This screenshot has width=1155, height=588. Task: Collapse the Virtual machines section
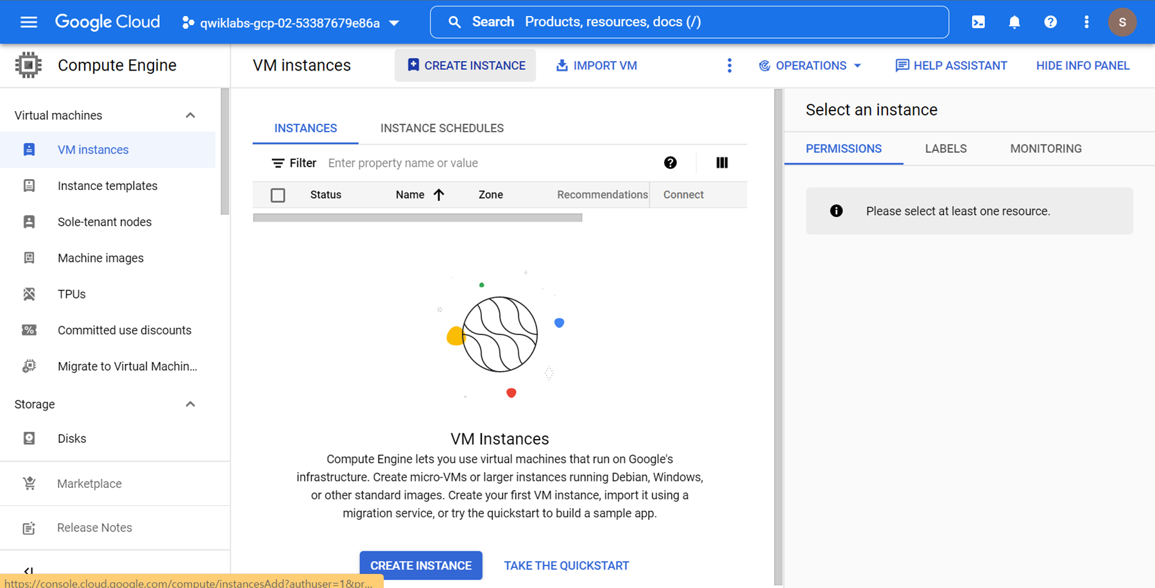[x=190, y=116]
